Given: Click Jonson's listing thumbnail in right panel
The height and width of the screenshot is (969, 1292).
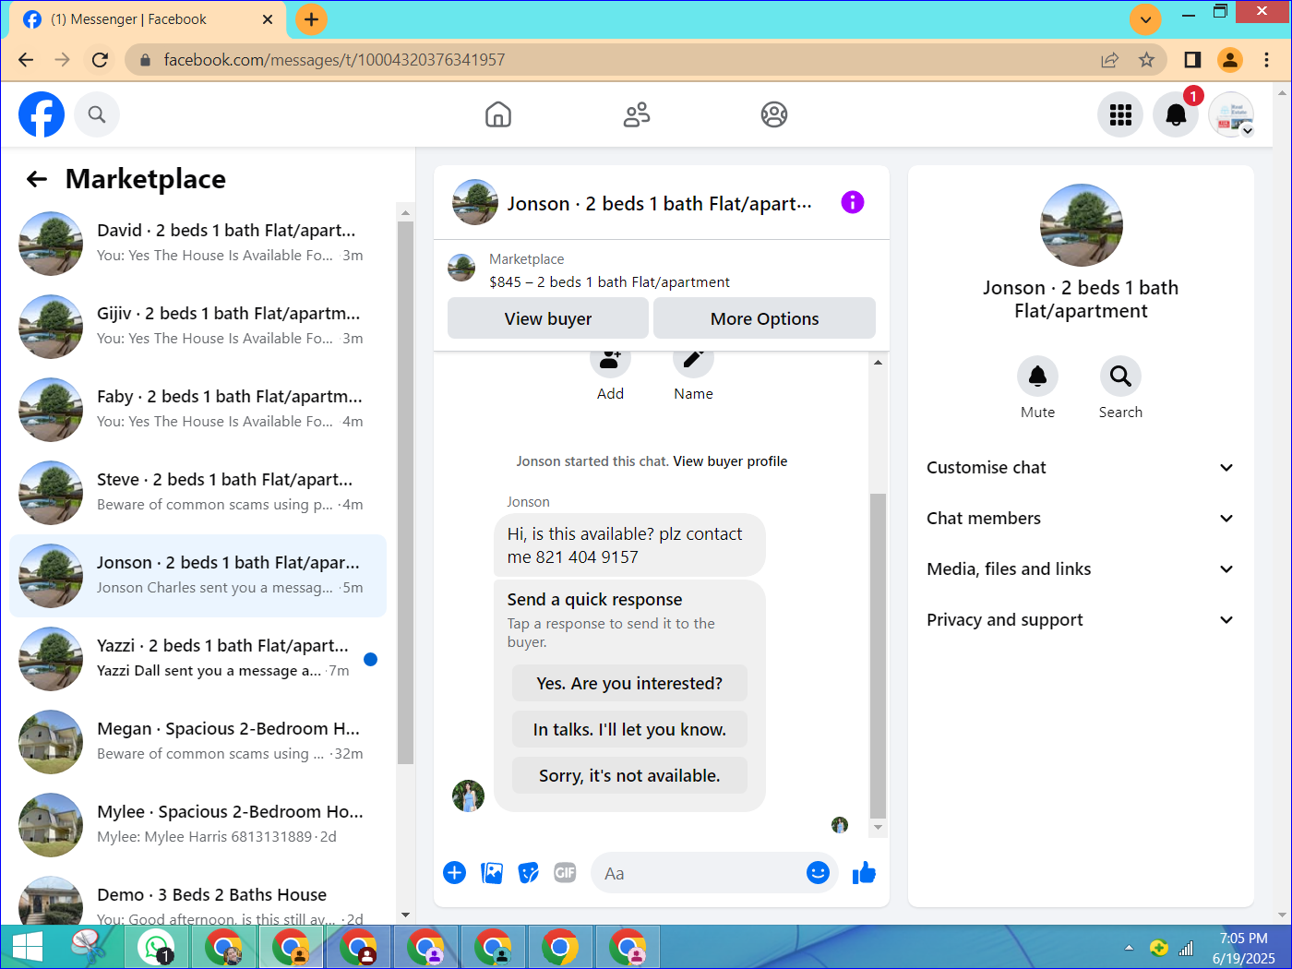Looking at the screenshot, I should click(1081, 225).
